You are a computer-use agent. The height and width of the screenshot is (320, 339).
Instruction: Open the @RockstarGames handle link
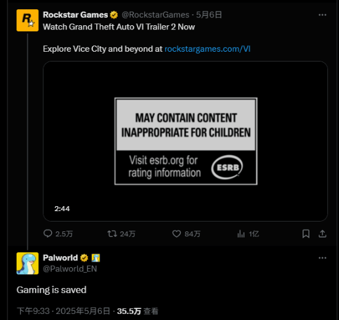tap(155, 15)
